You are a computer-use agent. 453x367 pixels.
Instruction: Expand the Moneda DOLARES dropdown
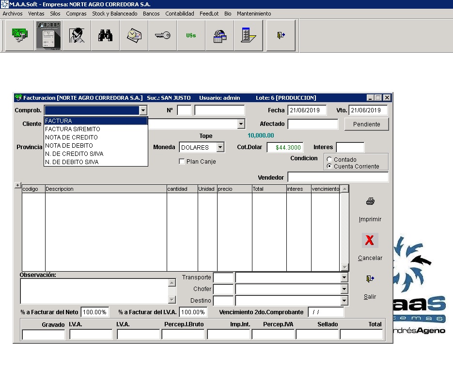point(220,147)
